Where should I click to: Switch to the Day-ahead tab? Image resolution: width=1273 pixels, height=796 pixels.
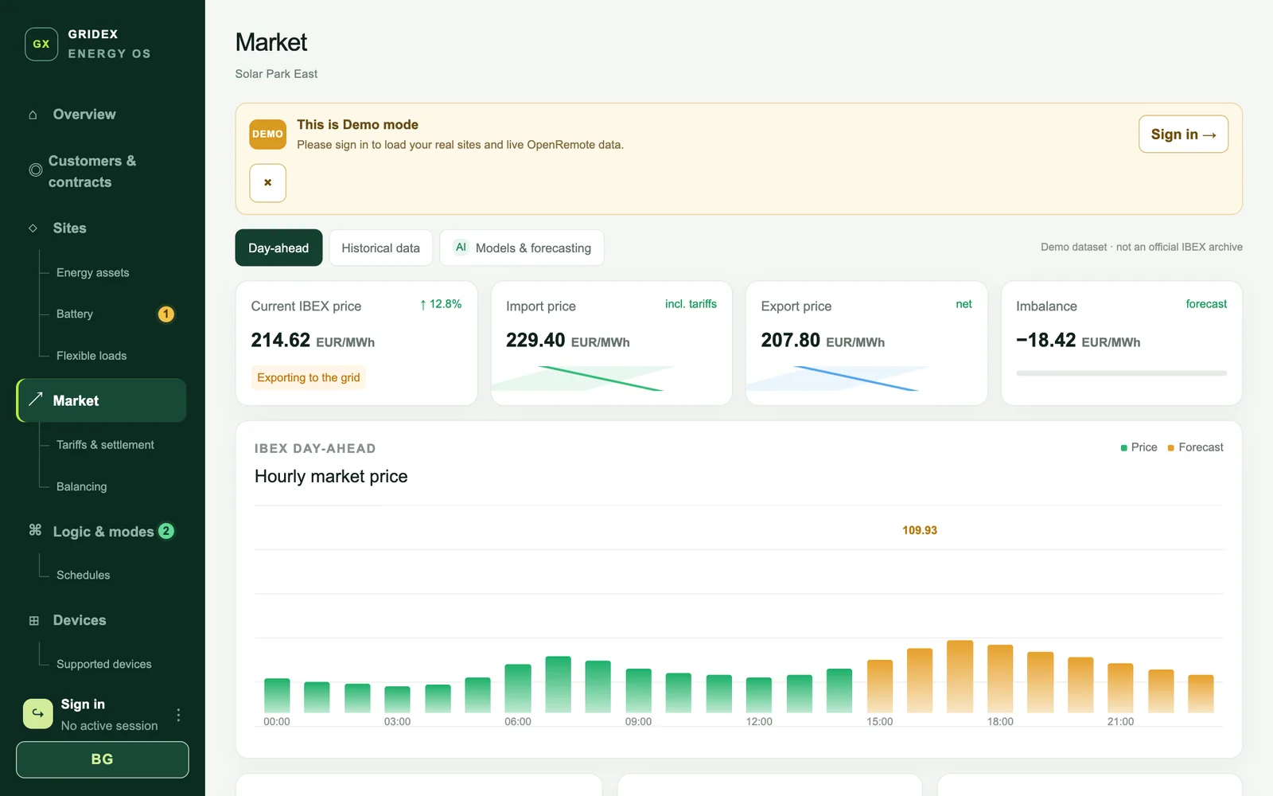pyautogui.click(x=278, y=248)
